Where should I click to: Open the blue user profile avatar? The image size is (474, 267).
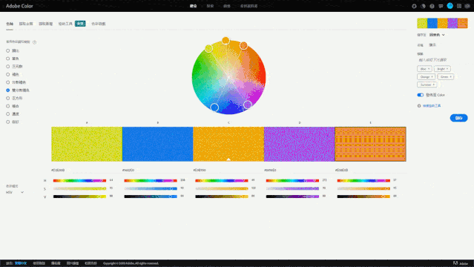[x=450, y=6]
